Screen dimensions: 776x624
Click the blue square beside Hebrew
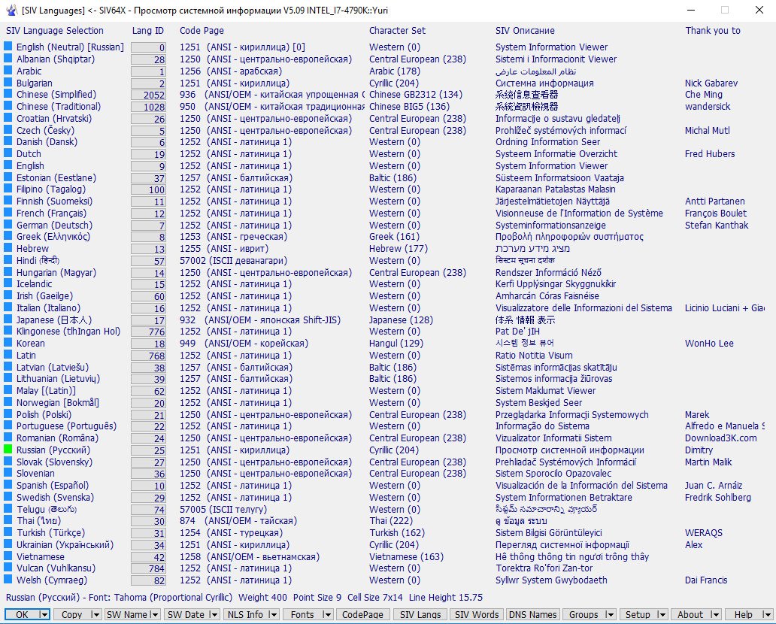pos(8,249)
